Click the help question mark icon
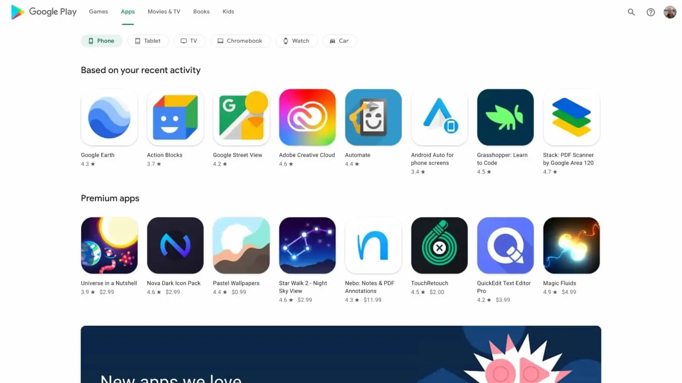The width and height of the screenshot is (682, 383). click(x=650, y=12)
